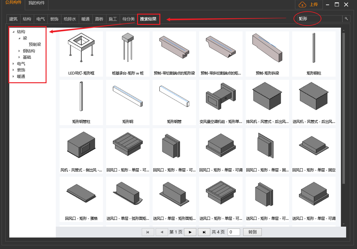The width and height of the screenshot is (357, 249).
Task: Select the 矩形钢管 component thumbnail
Action: (174, 102)
